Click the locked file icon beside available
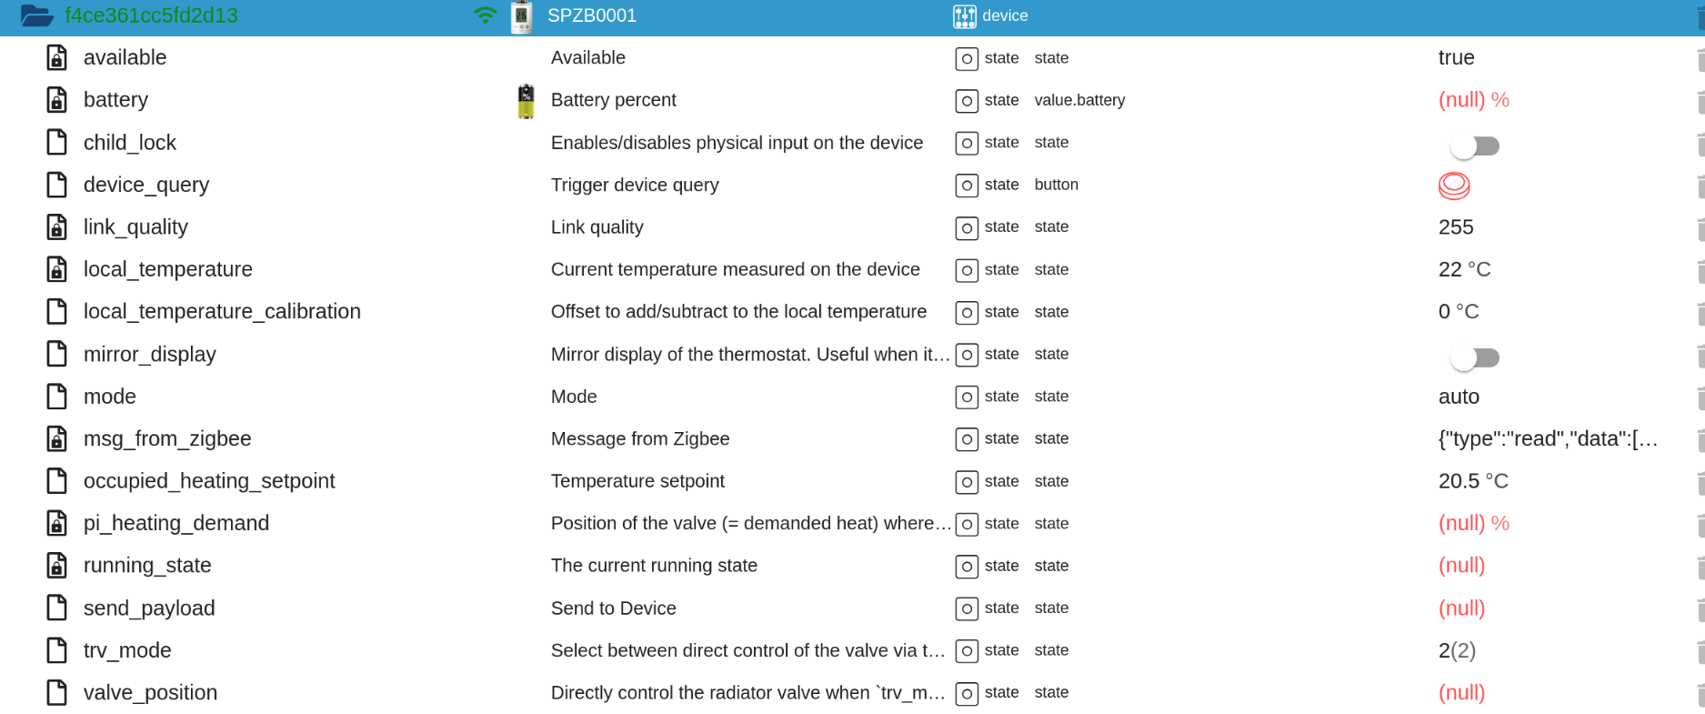Image resolution: width=1705 pixels, height=714 pixels. coord(56,58)
